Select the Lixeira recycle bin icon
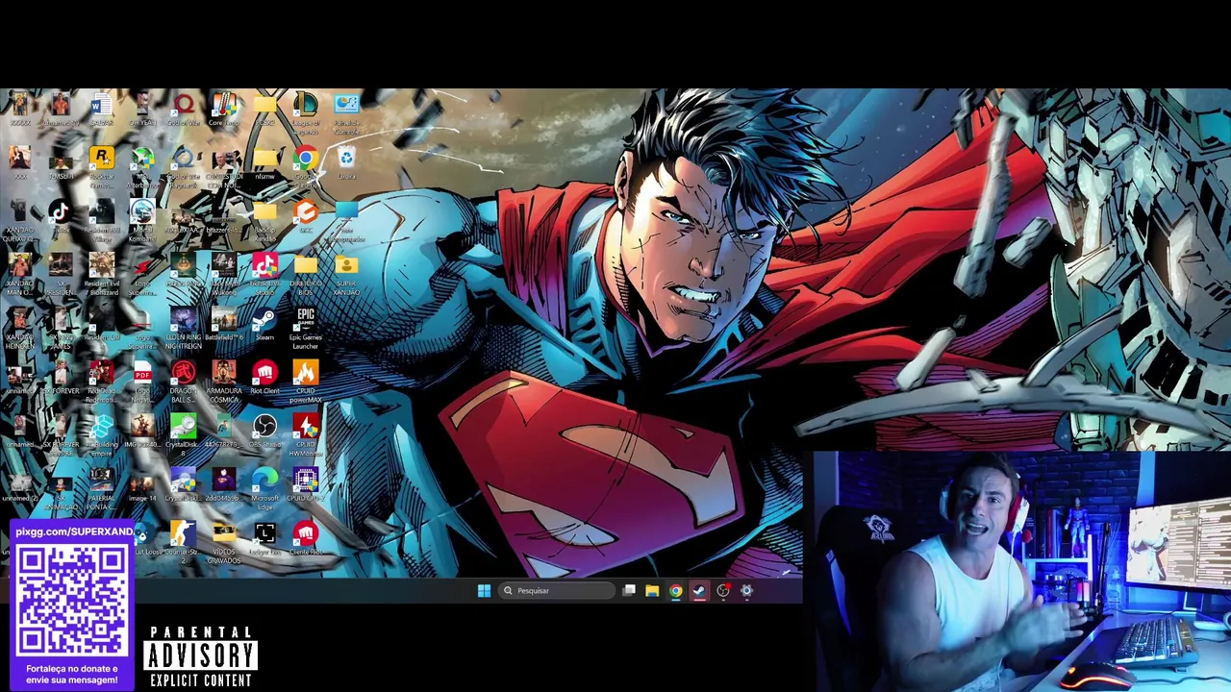This screenshot has height=692, width=1231. 346,163
